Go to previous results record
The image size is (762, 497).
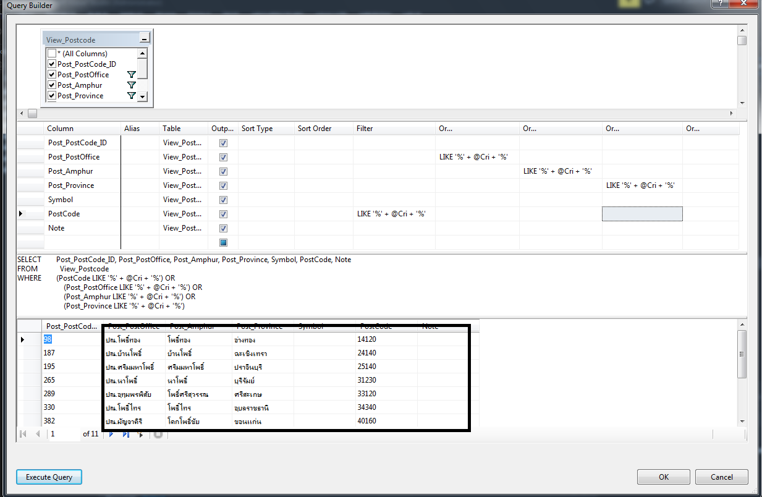coord(38,434)
